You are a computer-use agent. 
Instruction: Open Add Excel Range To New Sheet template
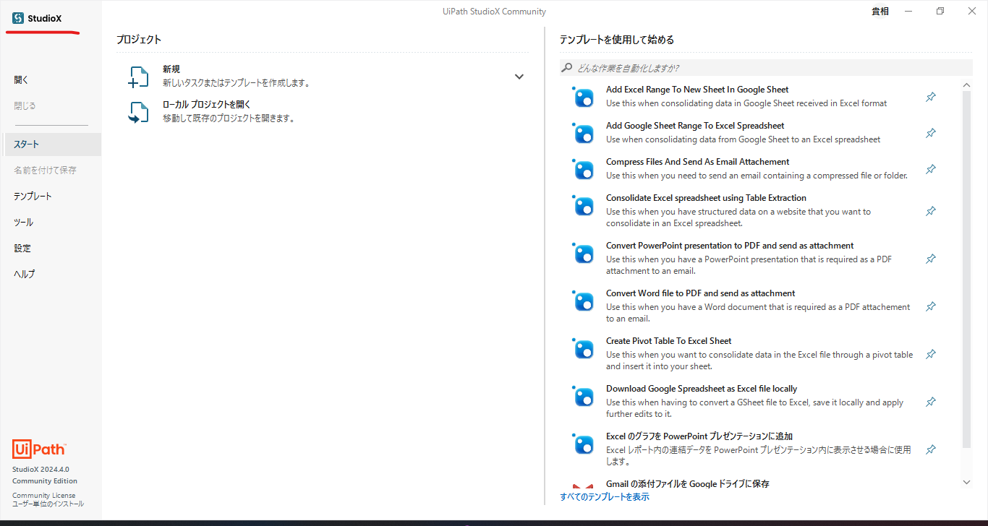(697, 90)
